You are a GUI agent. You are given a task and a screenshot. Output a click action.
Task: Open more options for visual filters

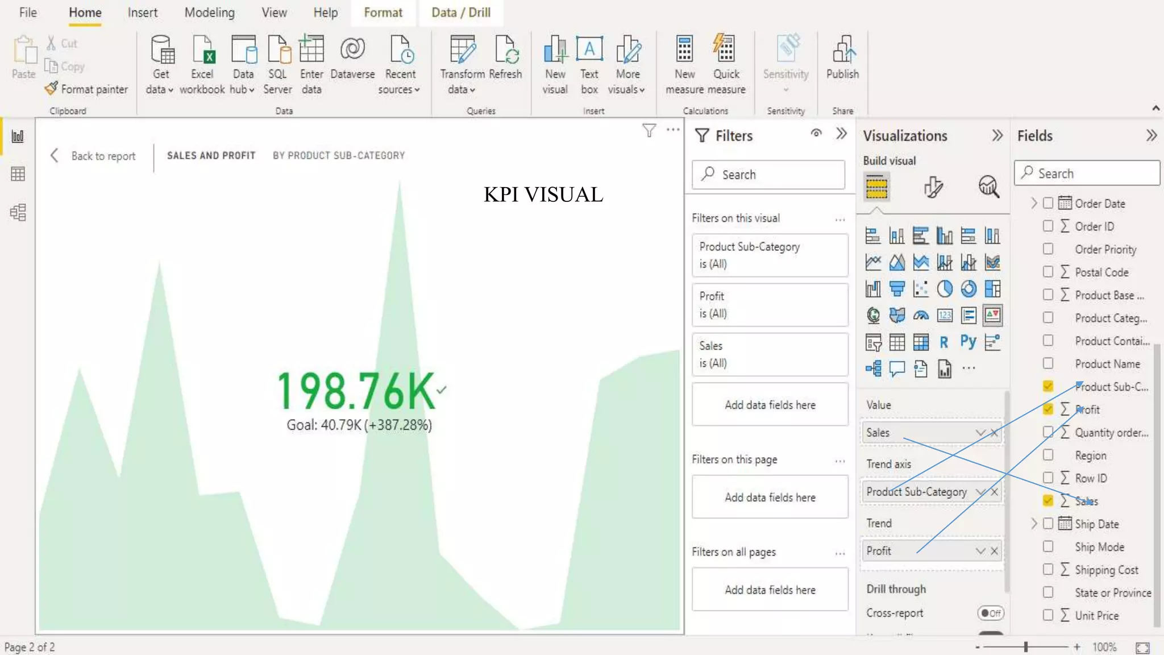840,219
